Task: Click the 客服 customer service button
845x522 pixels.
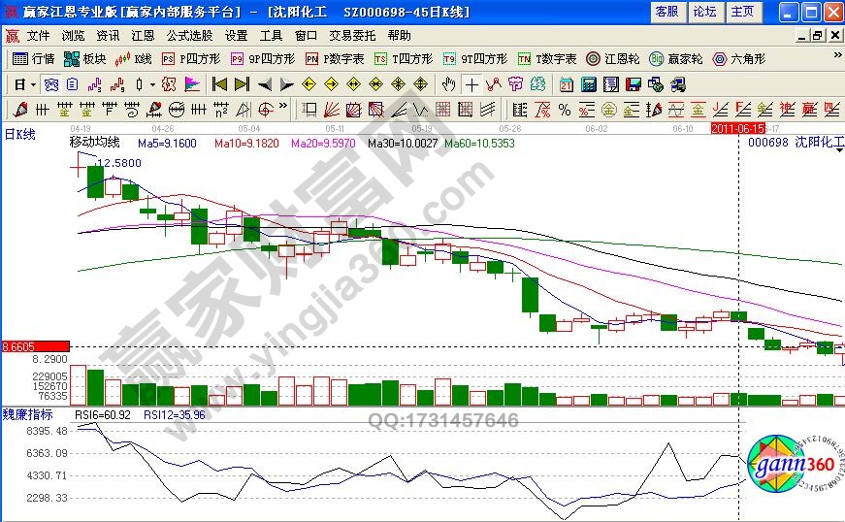Action: pos(666,12)
